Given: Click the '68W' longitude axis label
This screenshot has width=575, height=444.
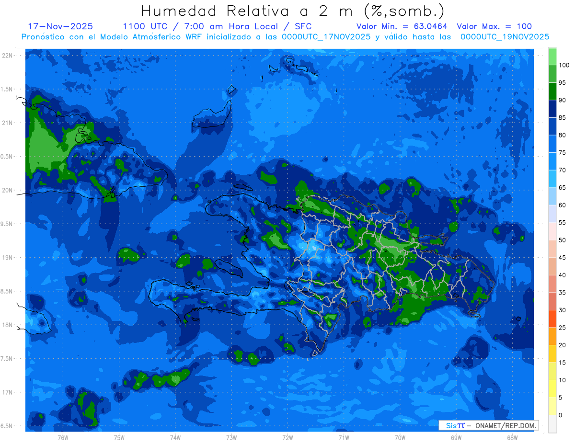Looking at the screenshot, I should pos(512,438).
